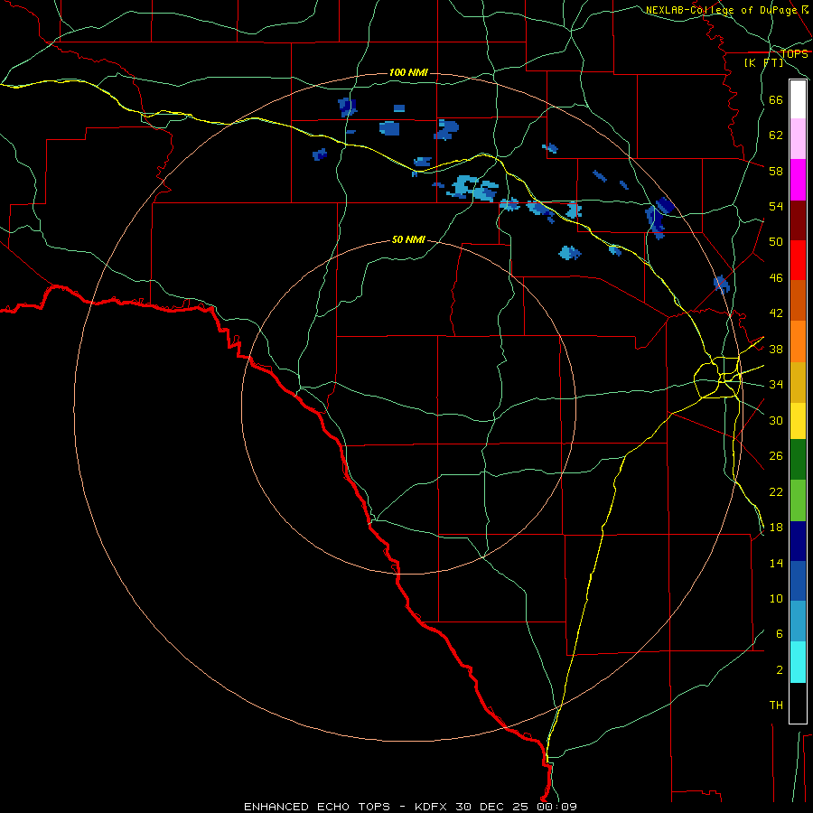813x813 pixels.
Task: Click the '14' legend value
Action: tap(776, 563)
